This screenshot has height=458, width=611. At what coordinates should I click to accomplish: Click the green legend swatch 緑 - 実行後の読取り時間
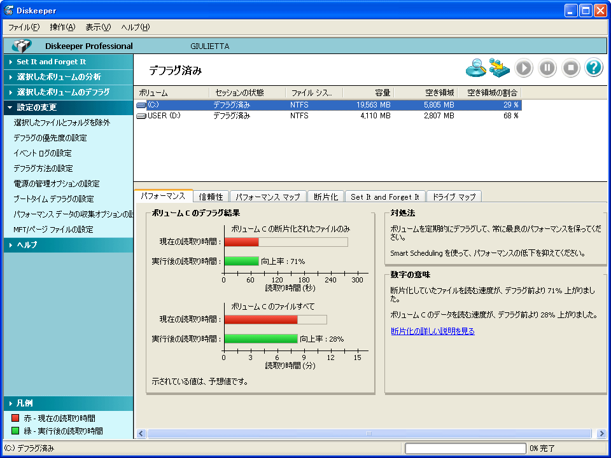click(x=15, y=431)
